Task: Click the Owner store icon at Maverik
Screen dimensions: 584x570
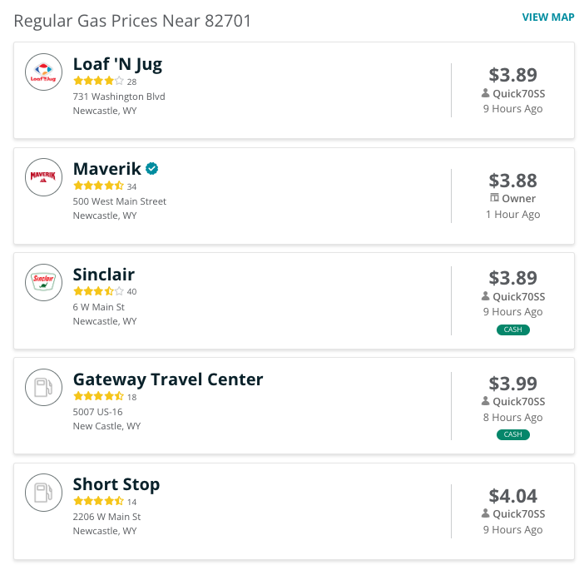Action: coord(494,198)
